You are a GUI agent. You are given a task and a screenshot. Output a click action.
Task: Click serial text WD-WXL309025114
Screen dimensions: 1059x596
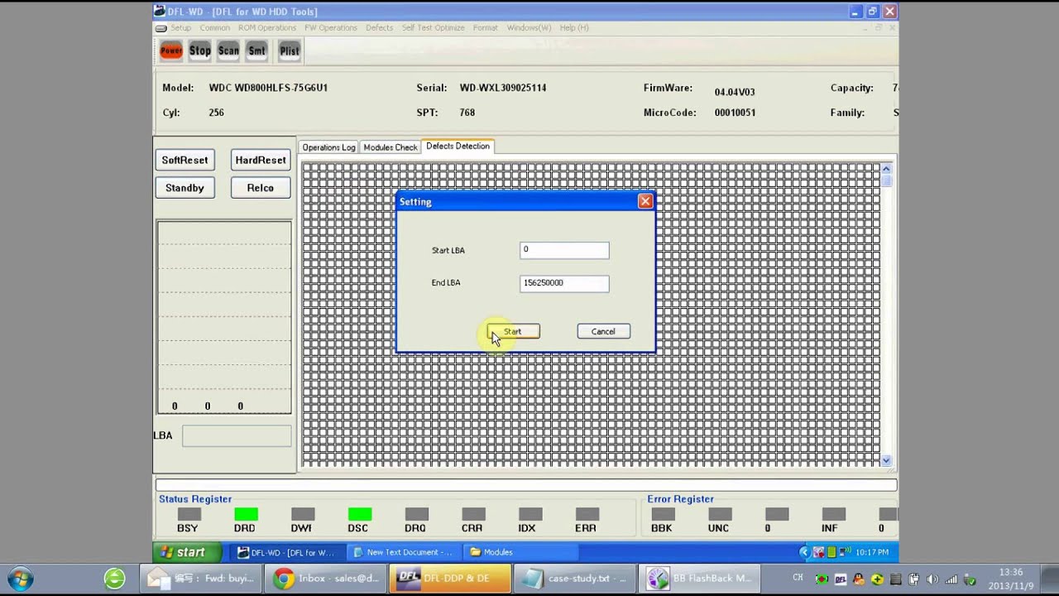(x=503, y=88)
